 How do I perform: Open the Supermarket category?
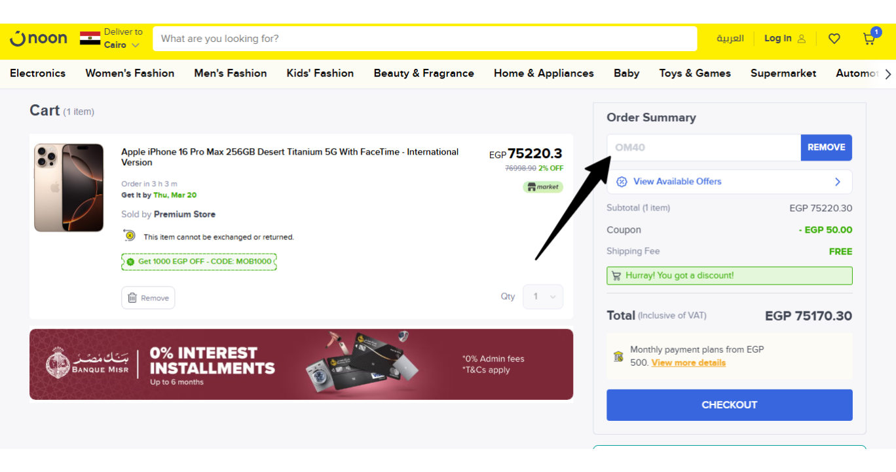[x=783, y=73]
